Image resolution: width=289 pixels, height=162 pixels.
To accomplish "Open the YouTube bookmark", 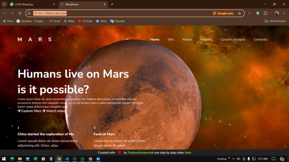I will 85,21.
